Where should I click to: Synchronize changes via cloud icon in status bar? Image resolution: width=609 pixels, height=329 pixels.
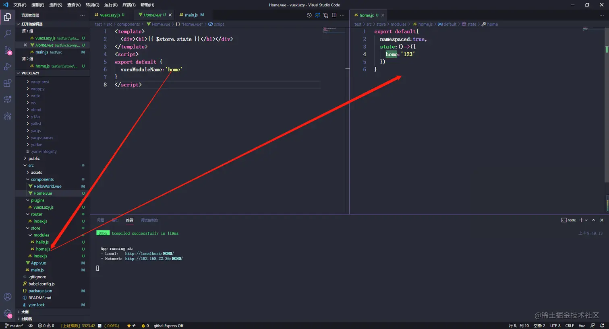(x=31, y=326)
